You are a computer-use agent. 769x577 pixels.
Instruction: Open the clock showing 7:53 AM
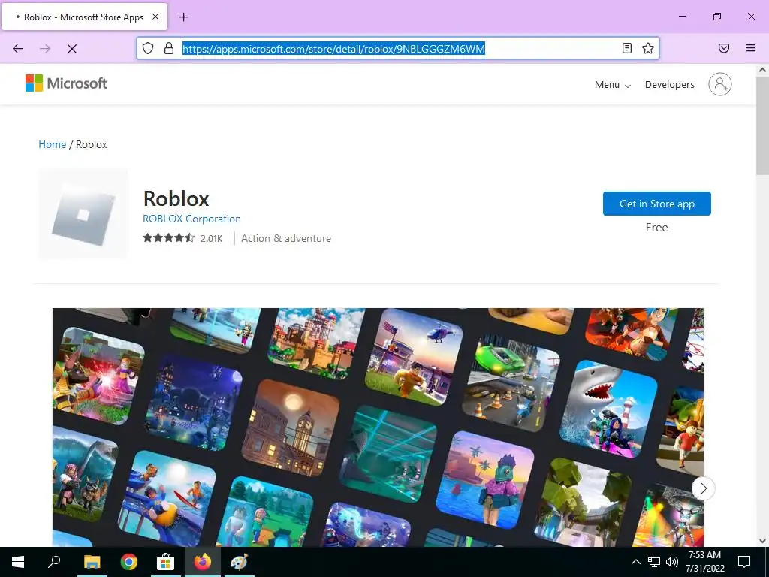coord(704,562)
